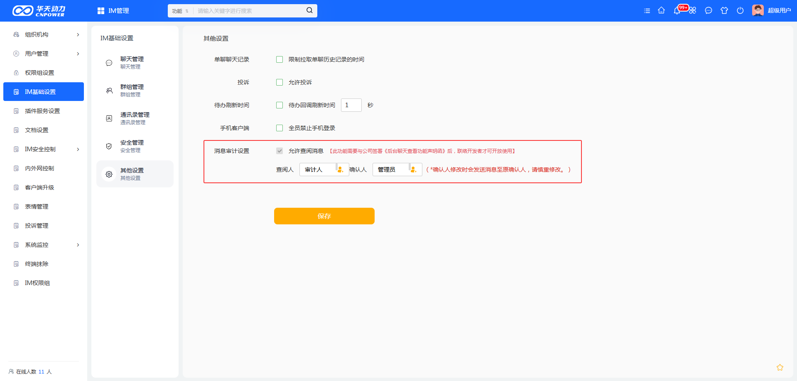Click the 聊天管理 chat bubble icon

point(109,63)
